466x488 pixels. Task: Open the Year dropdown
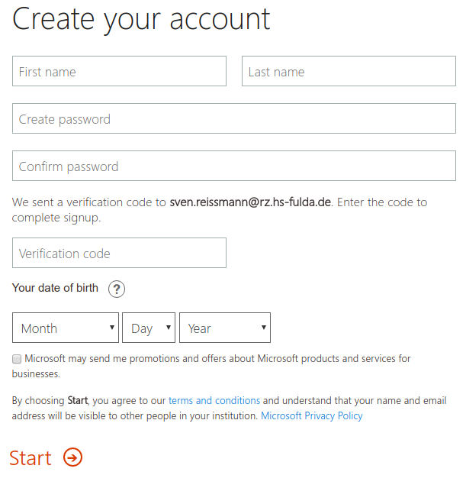225,328
